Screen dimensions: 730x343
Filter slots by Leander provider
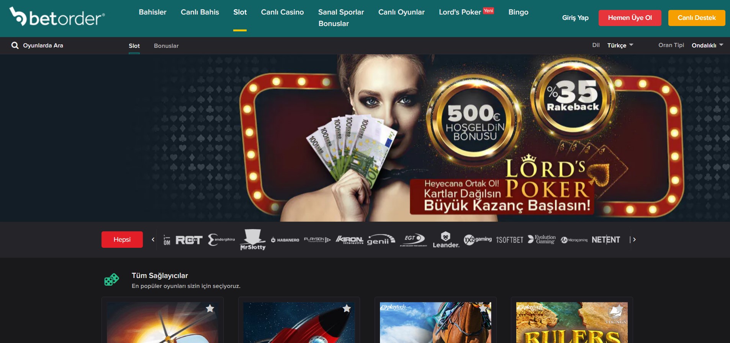446,240
